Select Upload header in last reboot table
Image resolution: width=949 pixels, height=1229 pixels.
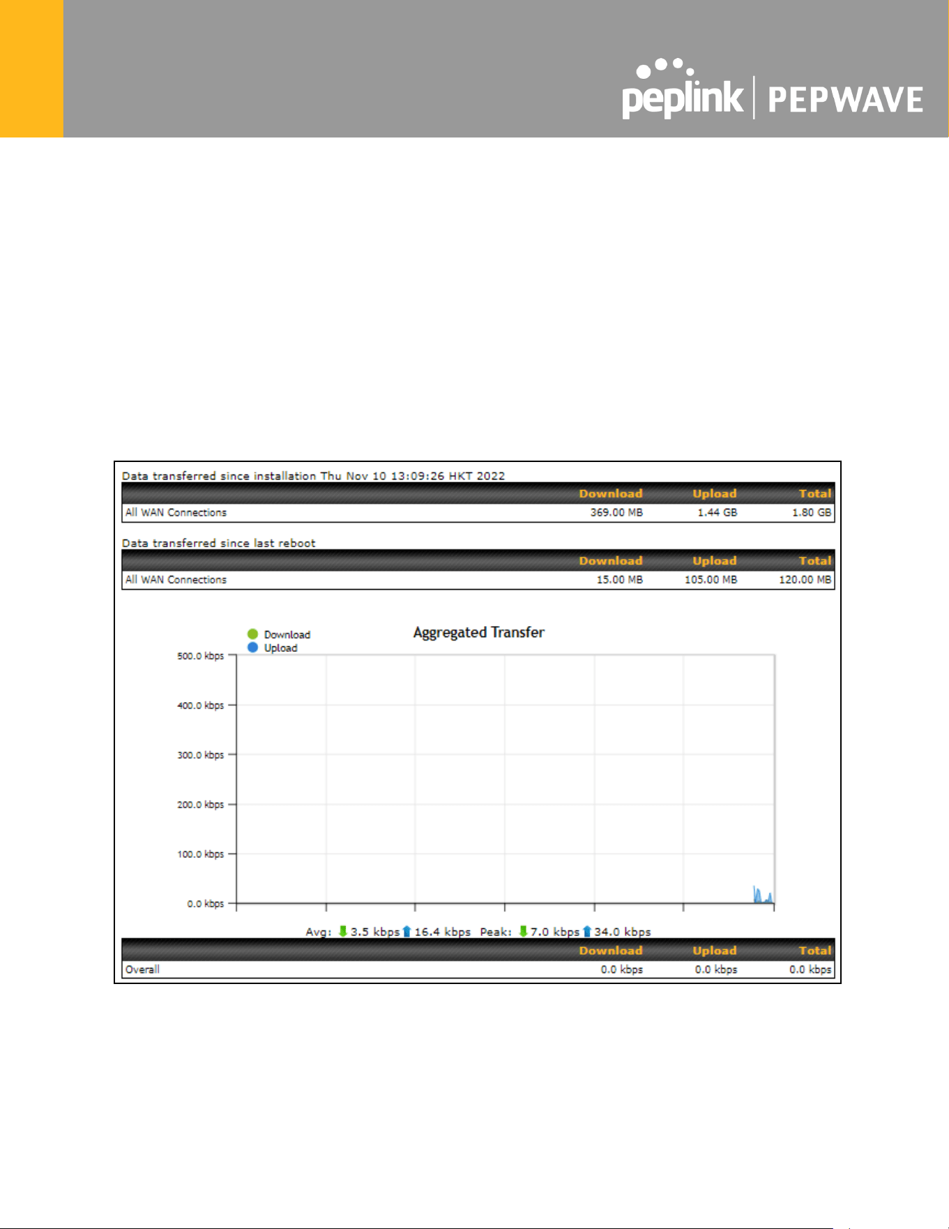714,560
